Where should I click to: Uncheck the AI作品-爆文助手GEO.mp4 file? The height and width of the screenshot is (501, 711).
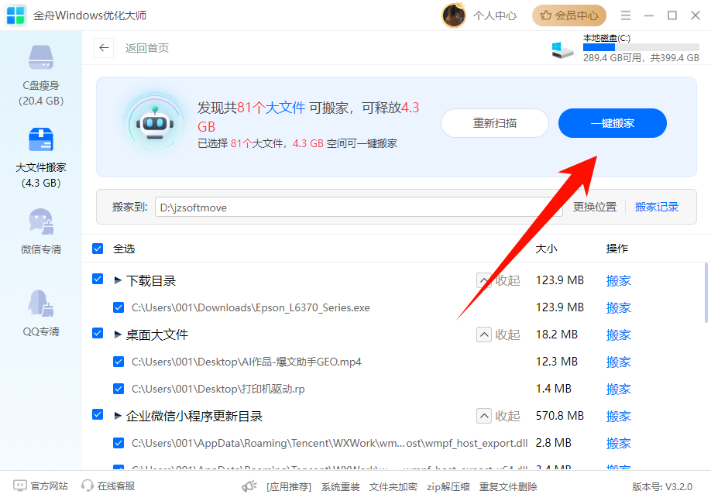coord(118,362)
